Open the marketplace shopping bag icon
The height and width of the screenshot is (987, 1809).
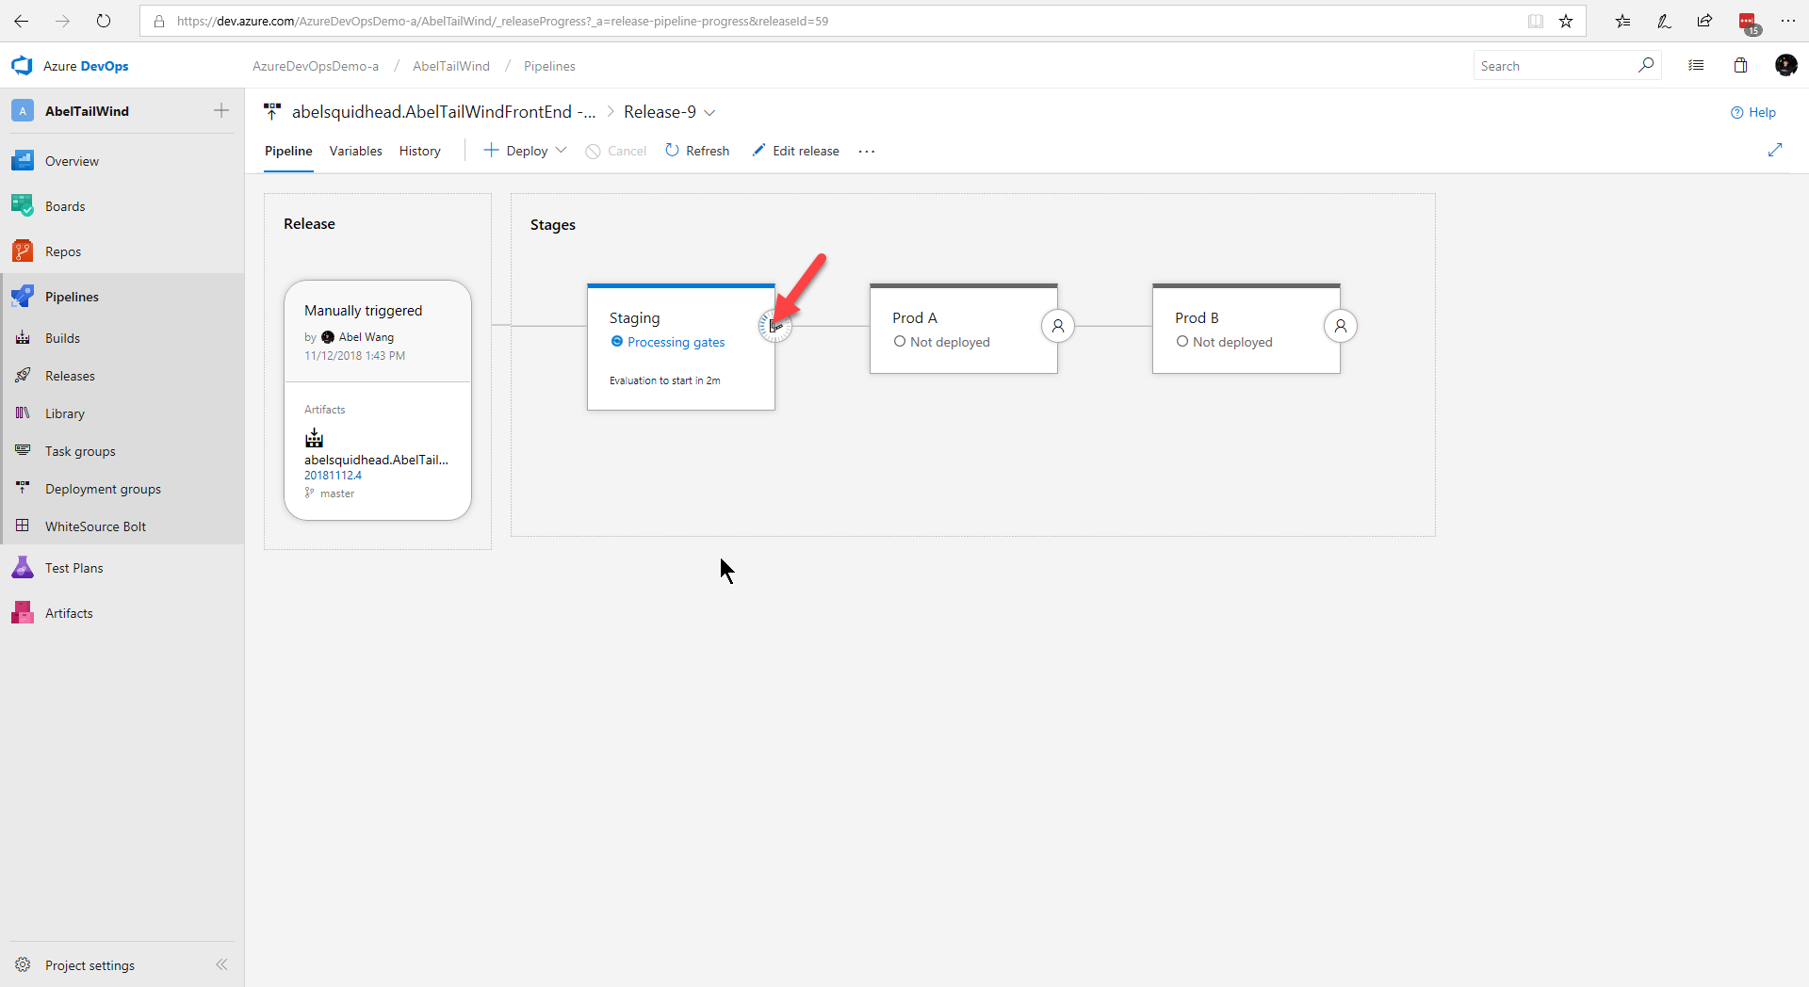[x=1740, y=66]
